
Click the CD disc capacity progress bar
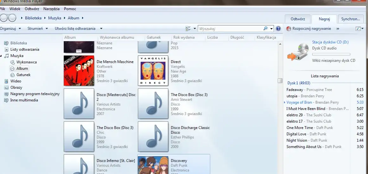331,54
